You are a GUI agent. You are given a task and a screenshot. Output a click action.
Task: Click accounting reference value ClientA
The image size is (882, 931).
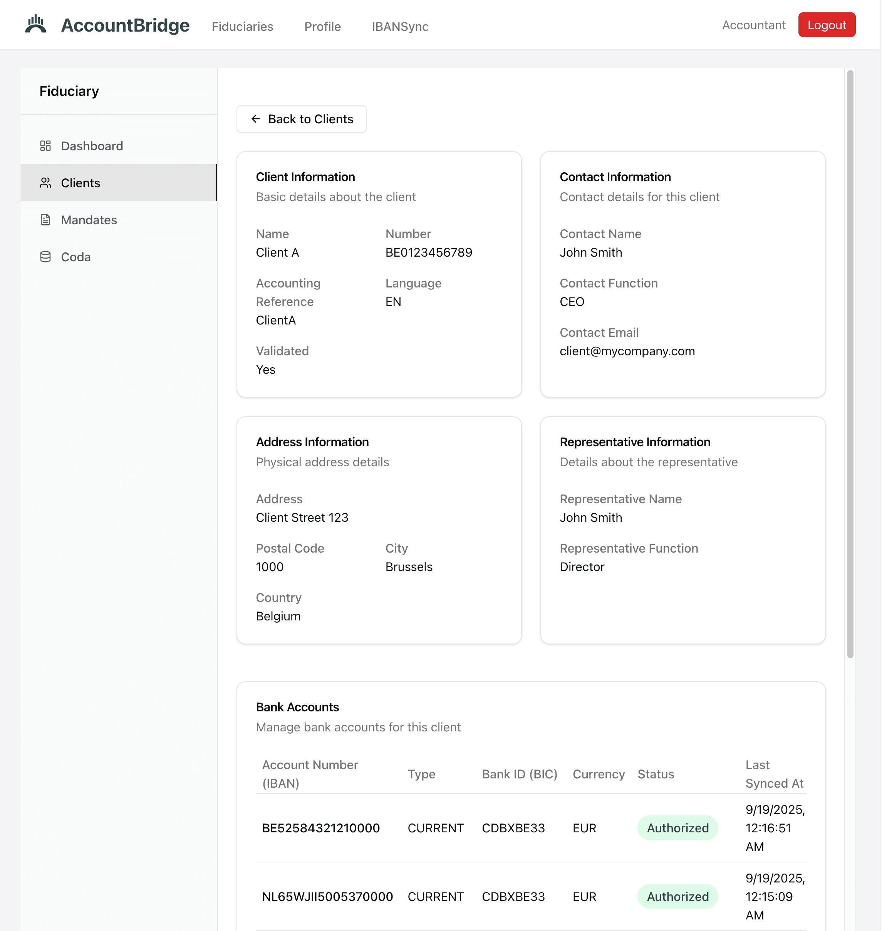click(x=276, y=320)
